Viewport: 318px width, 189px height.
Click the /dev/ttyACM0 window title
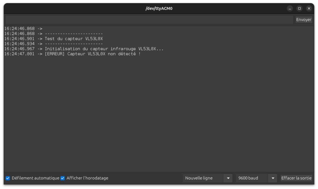point(159,8)
